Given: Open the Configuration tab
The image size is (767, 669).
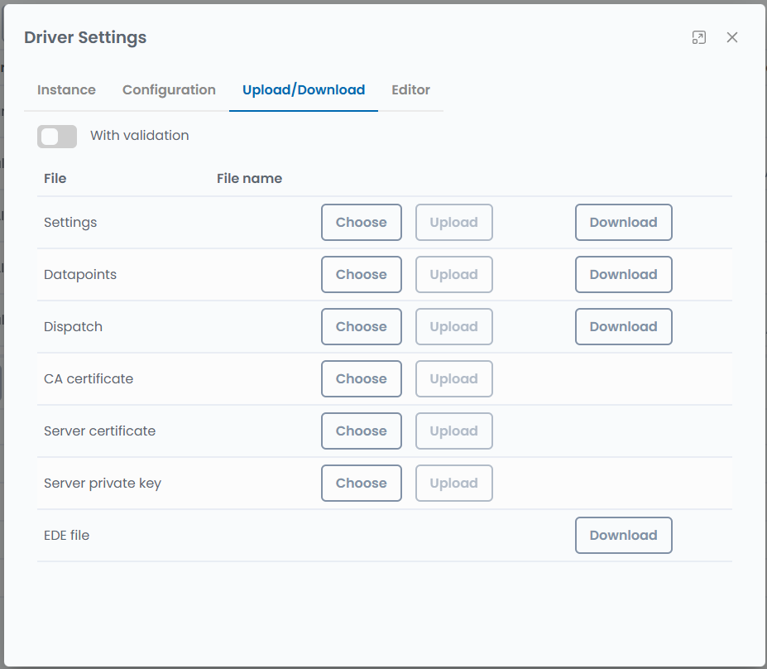Looking at the screenshot, I should pos(169,90).
